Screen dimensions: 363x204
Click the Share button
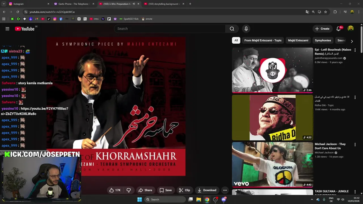145,190
